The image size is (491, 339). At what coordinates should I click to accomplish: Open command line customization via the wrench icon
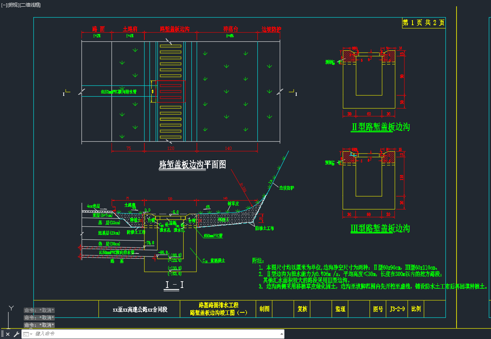tap(16, 334)
